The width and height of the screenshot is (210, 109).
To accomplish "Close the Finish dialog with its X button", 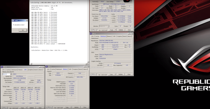I will (27, 20).
